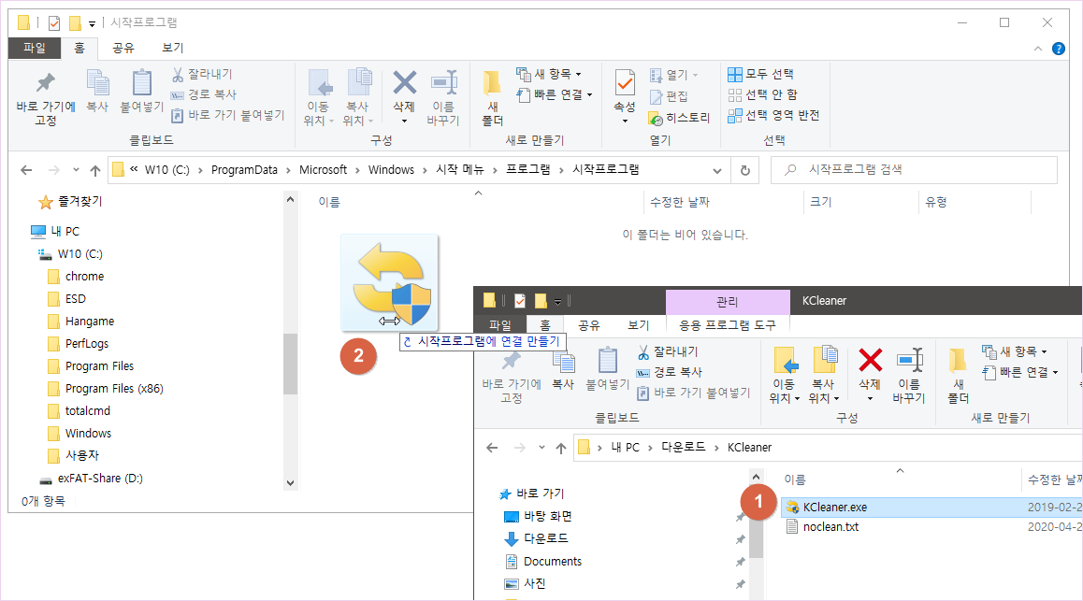Click 잘라내기 scissors in 시작프로그램 window
This screenshot has height=601, width=1083.
pos(202,74)
